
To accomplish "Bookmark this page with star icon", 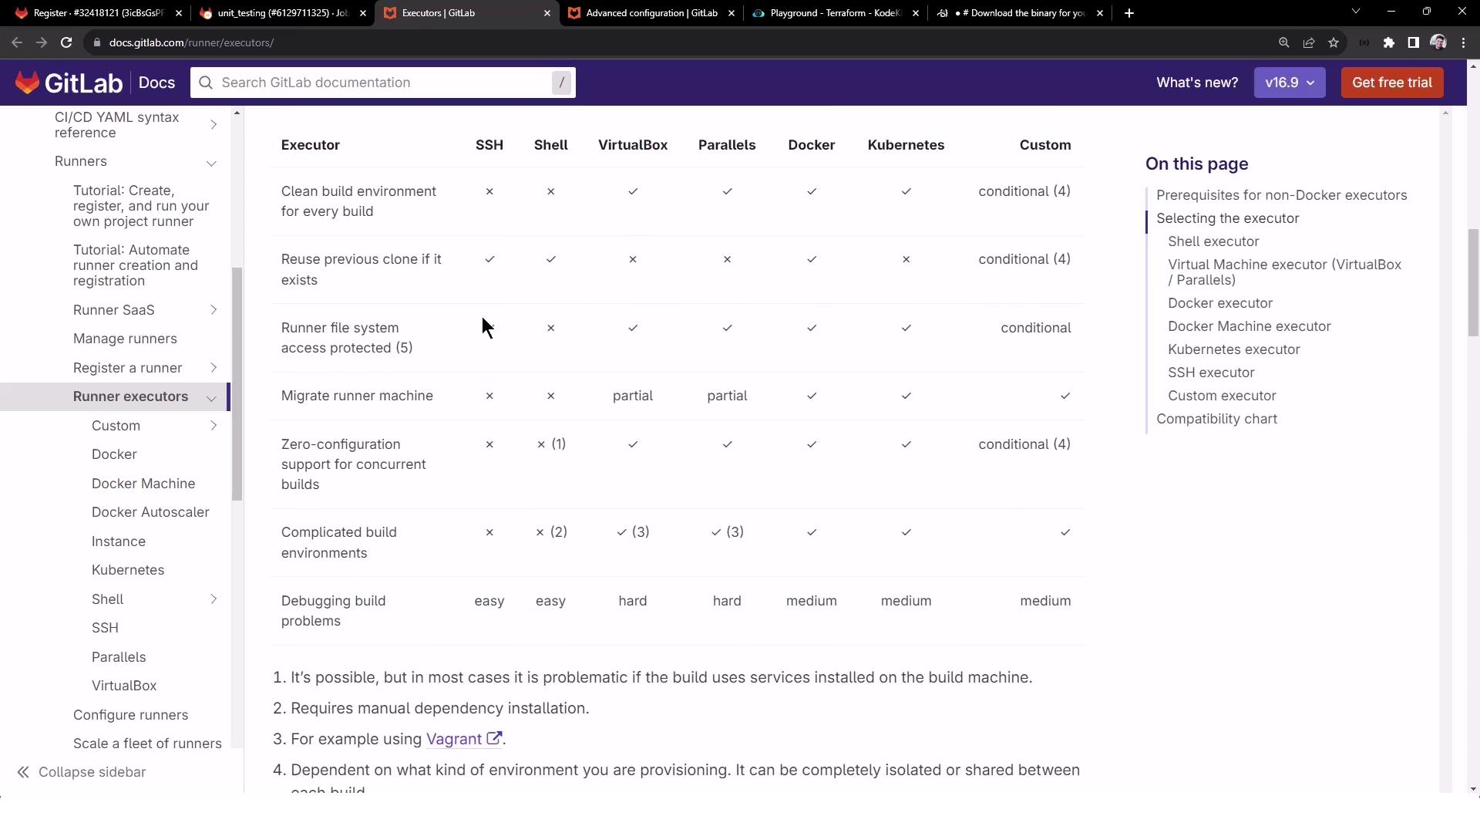I will (1334, 42).
